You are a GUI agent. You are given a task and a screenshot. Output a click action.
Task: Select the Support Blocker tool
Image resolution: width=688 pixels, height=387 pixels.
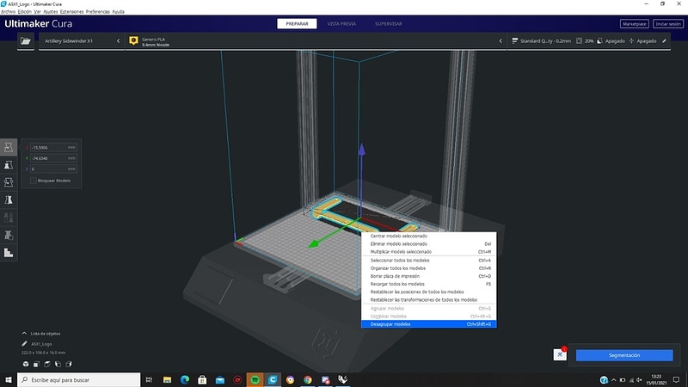point(9,235)
